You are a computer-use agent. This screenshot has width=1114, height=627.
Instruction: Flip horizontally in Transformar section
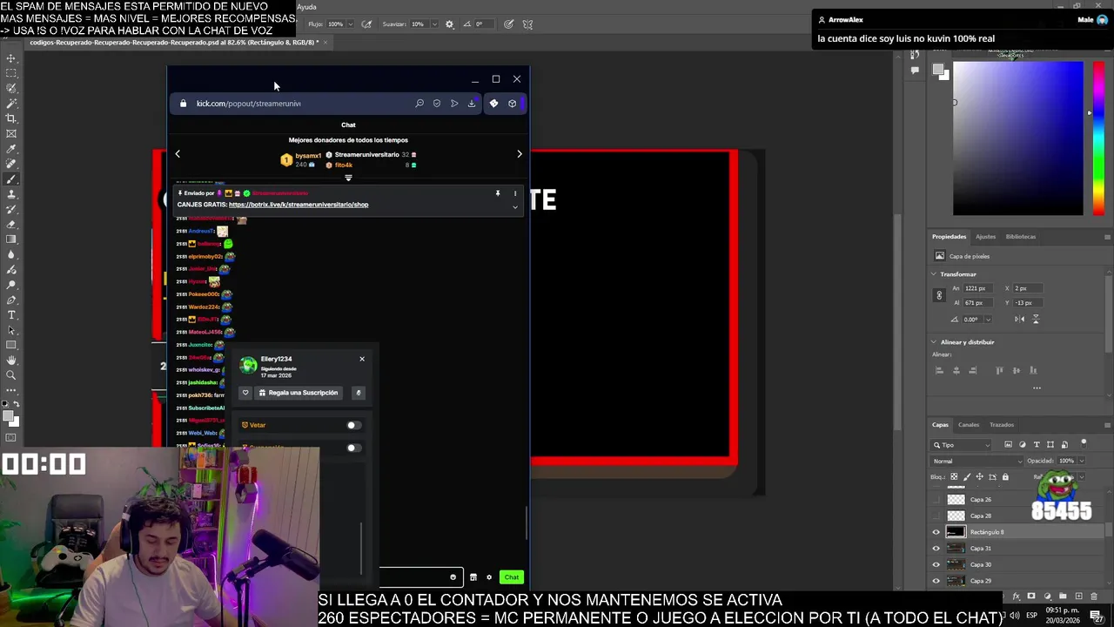(1019, 320)
